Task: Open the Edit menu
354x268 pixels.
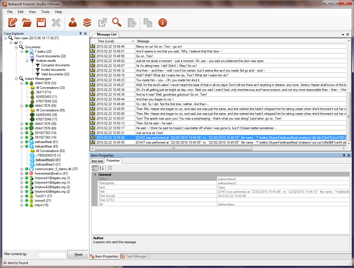Action: click(x=21, y=12)
